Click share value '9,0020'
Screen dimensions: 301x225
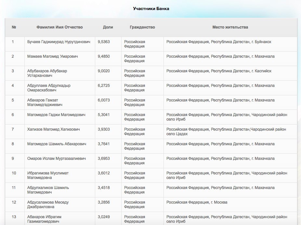[104, 71]
